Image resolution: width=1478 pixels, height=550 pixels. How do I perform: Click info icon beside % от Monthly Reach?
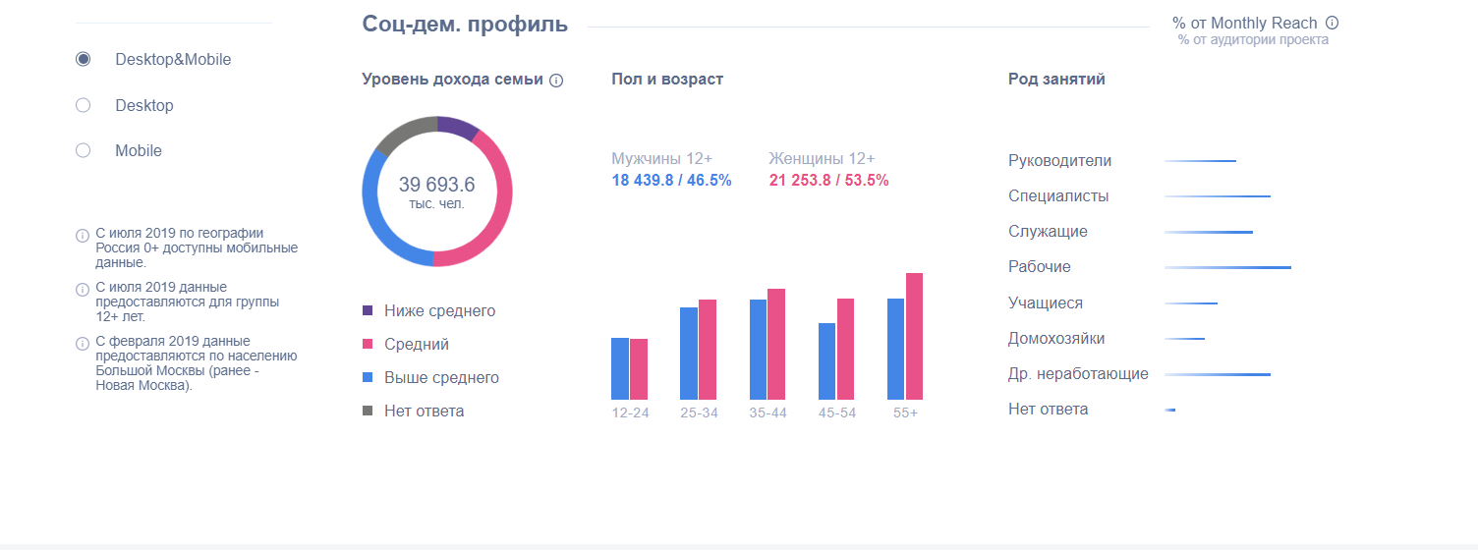tap(1332, 23)
